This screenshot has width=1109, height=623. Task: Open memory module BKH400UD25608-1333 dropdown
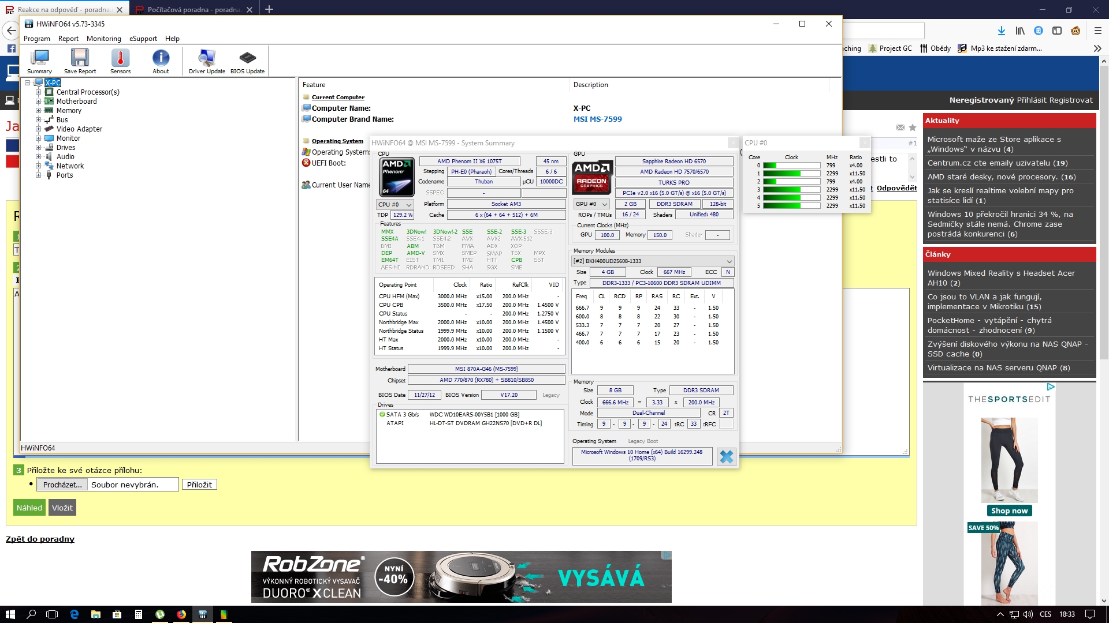[x=653, y=261]
